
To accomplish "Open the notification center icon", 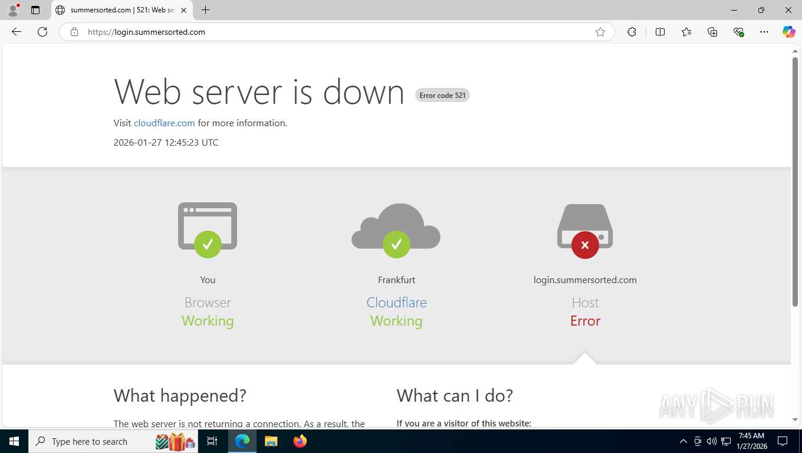I will pos(783,441).
